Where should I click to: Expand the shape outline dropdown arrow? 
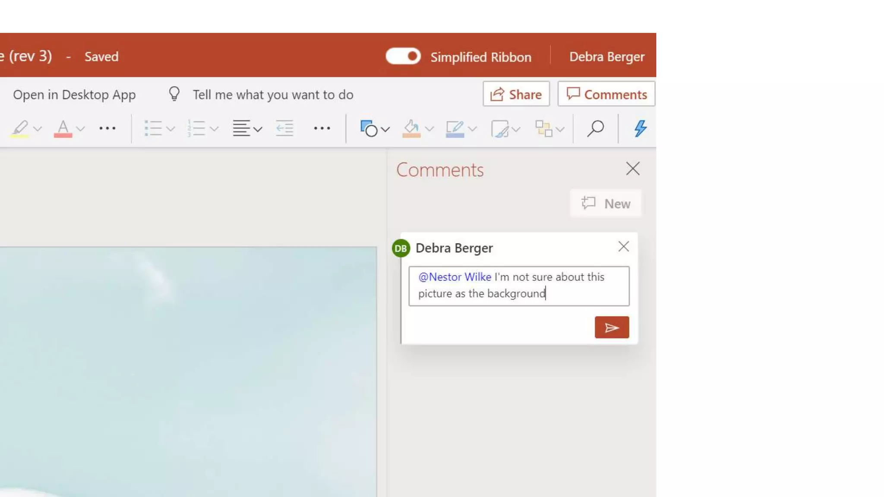[x=473, y=129]
